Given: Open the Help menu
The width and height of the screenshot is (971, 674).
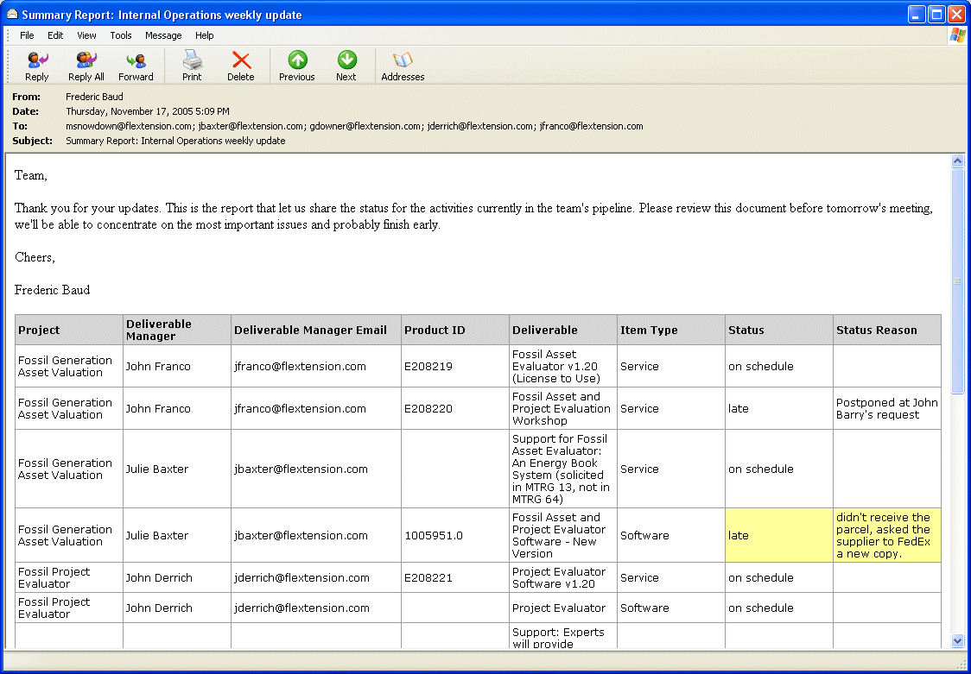Looking at the screenshot, I should [205, 35].
